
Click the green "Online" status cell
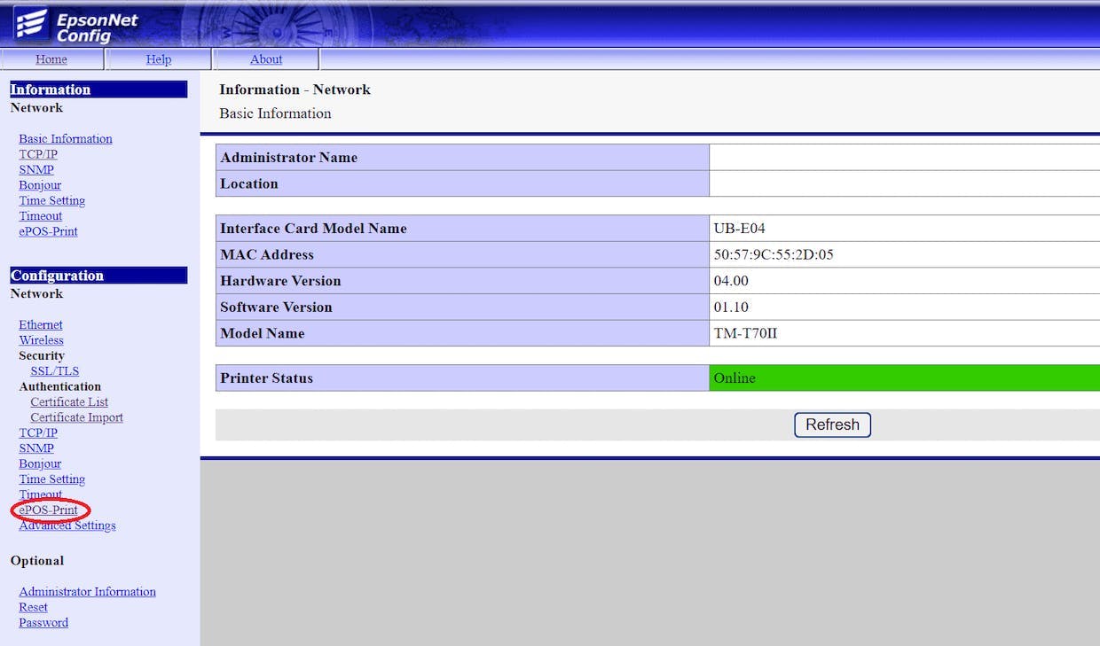[x=904, y=378]
